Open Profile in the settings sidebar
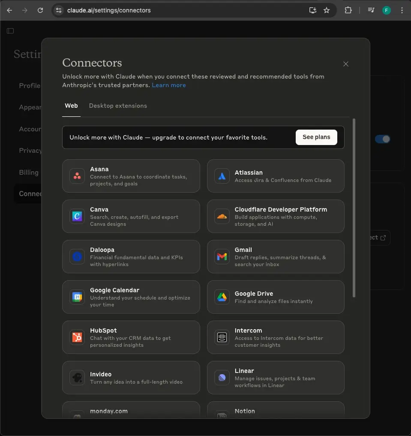The image size is (411, 436). pyautogui.click(x=30, y=86)
